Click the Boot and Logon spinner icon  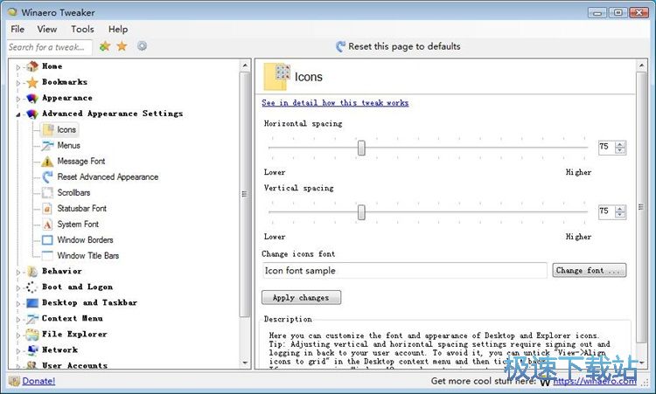(31, 287)
